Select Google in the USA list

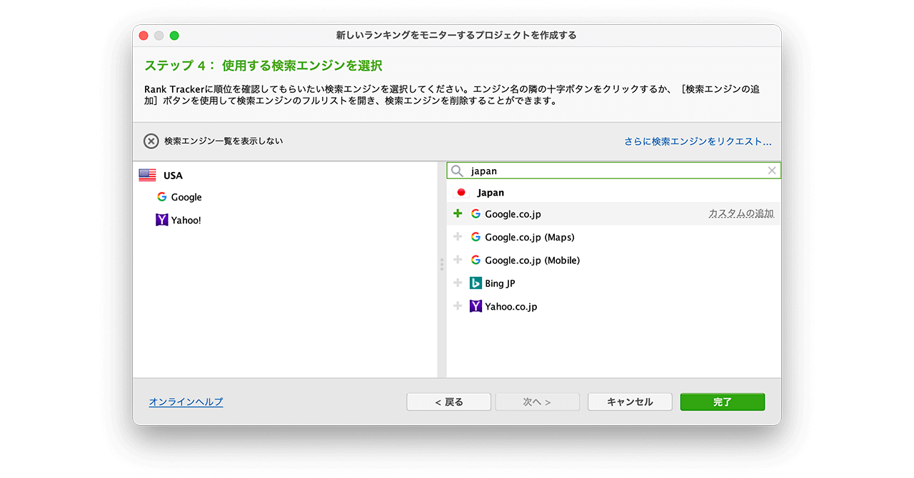point(186,198)
